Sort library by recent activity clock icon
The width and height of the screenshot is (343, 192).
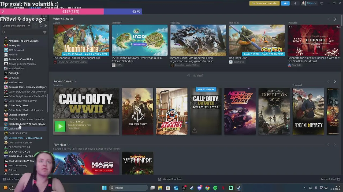41,26
